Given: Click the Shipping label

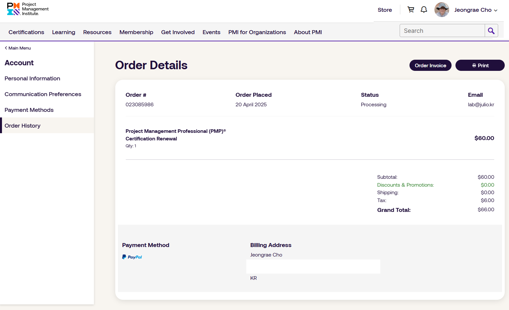Looking at the screenshot, I should 388,193.
